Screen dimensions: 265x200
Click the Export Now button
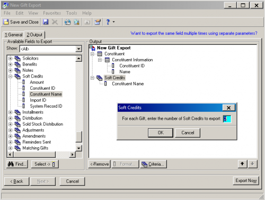coord(246,180)
